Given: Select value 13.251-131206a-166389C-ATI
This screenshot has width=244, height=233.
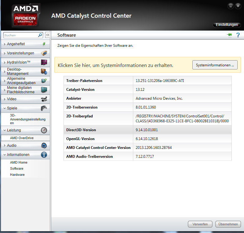Looking at the screenshot, I should [160, 81].
